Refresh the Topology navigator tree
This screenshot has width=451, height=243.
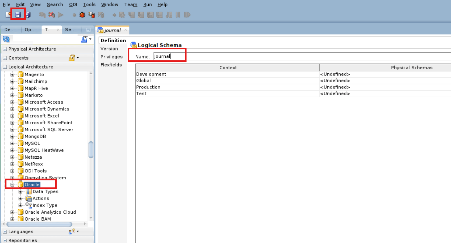pos(6,39)
